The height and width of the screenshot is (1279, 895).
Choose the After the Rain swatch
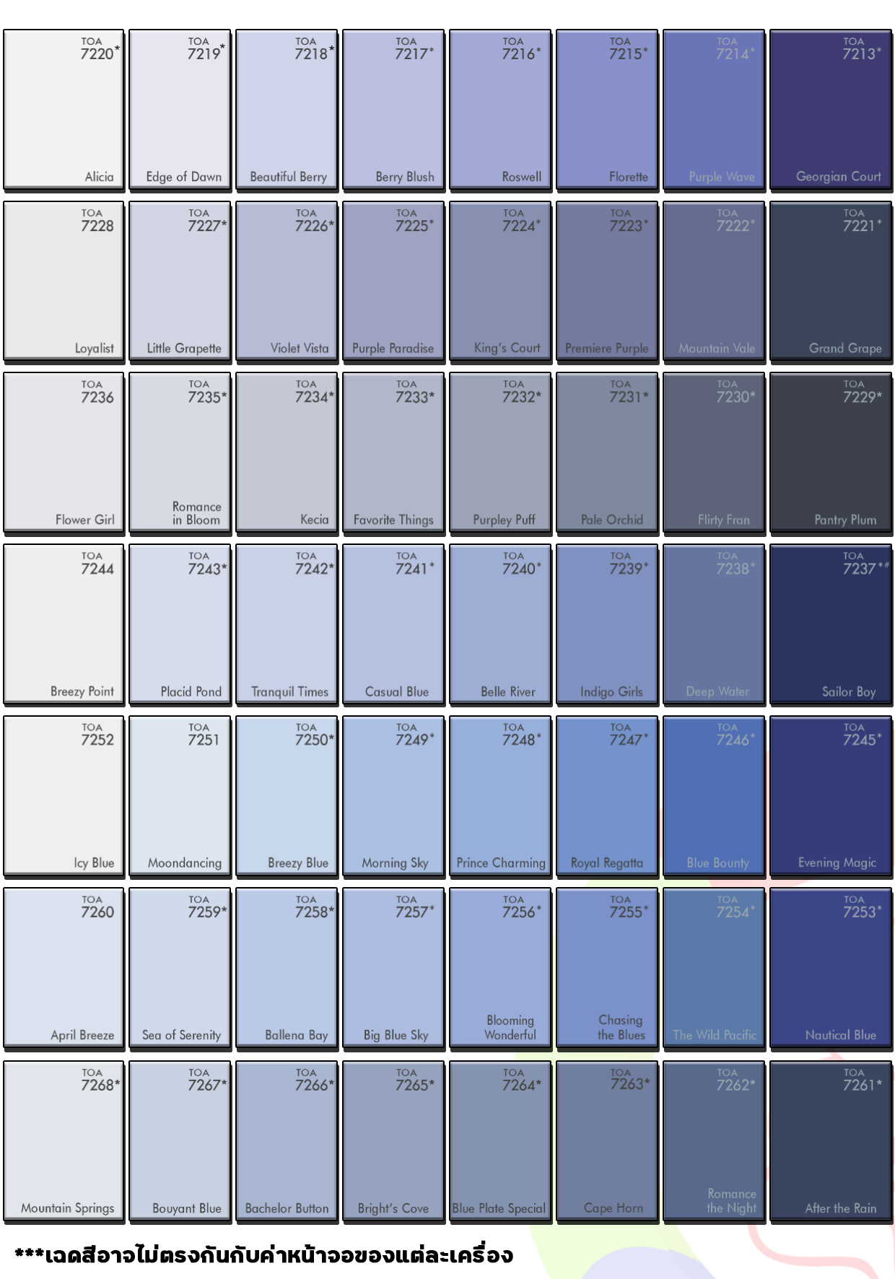tap(831, 1141)
